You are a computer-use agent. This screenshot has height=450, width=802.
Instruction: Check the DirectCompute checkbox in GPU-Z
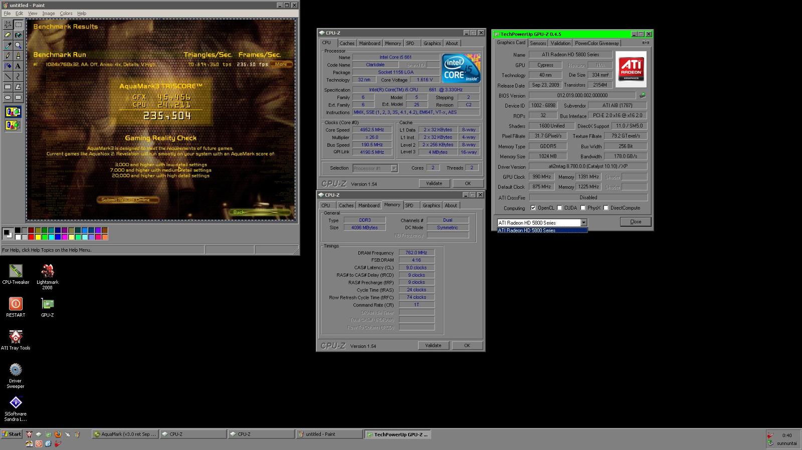click(606, 208)
